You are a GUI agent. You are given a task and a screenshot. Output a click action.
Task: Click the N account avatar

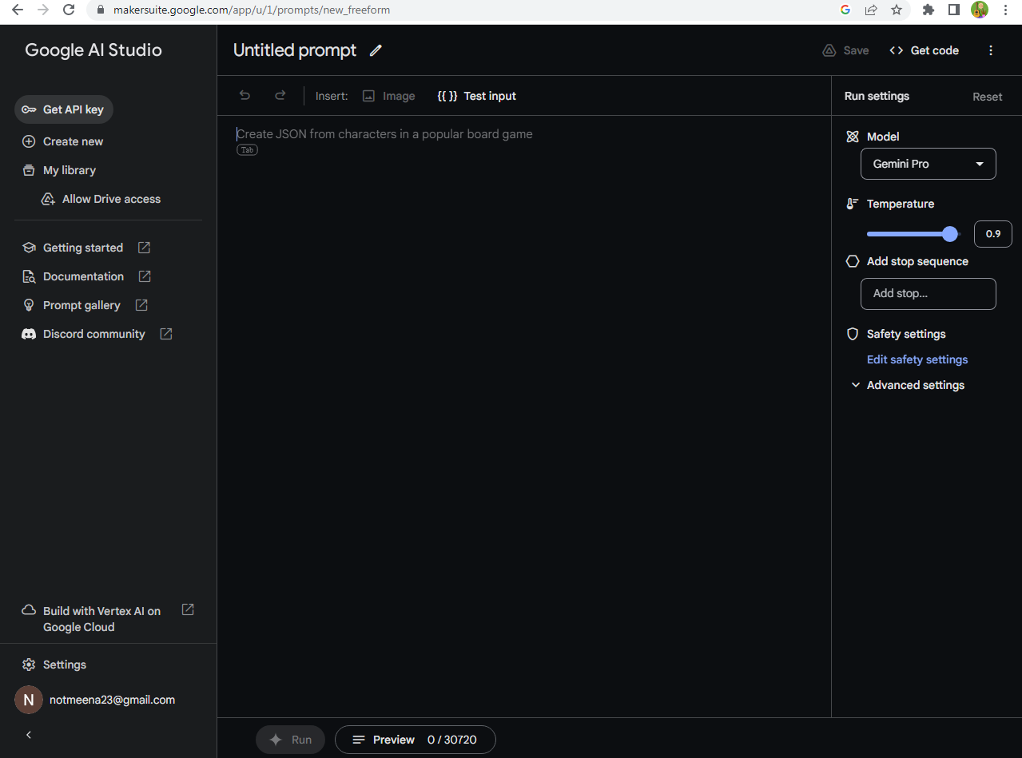click(x=29, y=700)
